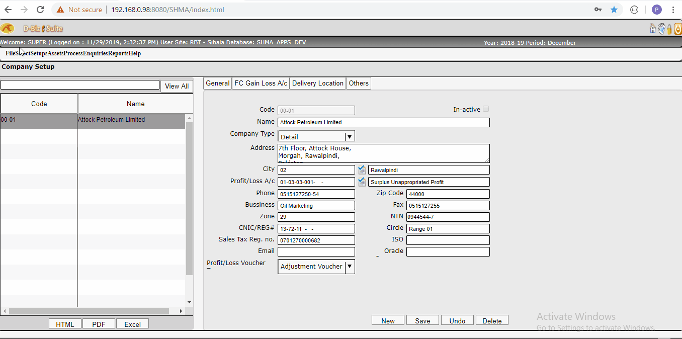682x339 pixels.
Task: Click the Circle field
Action: [448, 228]
